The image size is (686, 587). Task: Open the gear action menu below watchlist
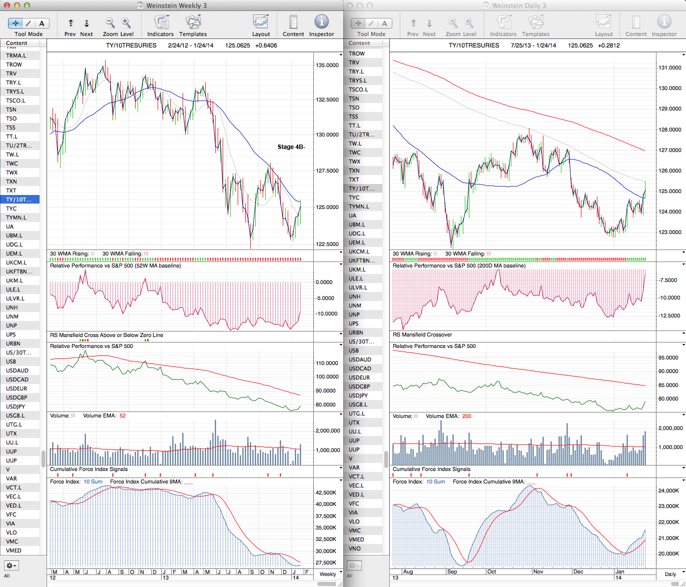click(x=11, y=565)
